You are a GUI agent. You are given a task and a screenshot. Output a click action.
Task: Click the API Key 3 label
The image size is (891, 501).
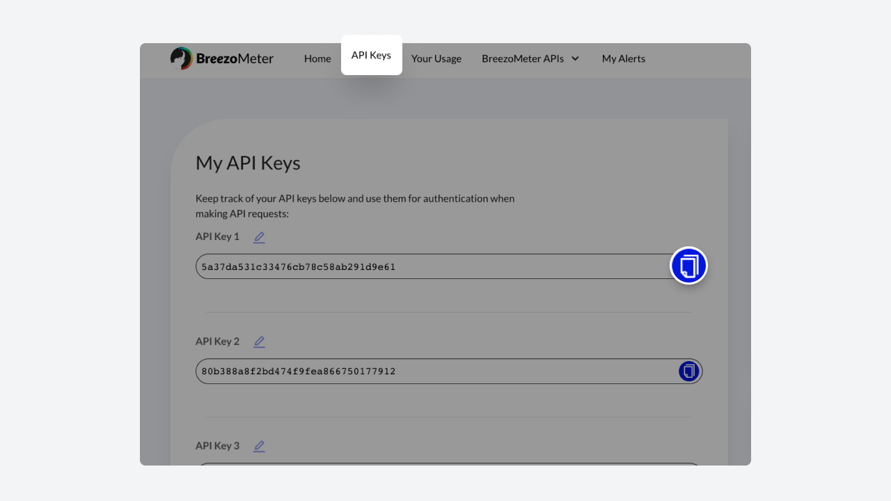(217, 445)
